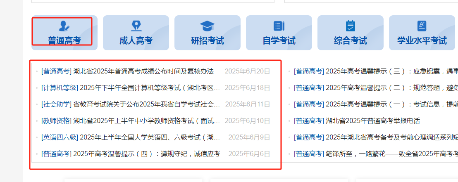
Task: Click the 普通高考 person-with-pen icon
Action: tap(64, 26)
